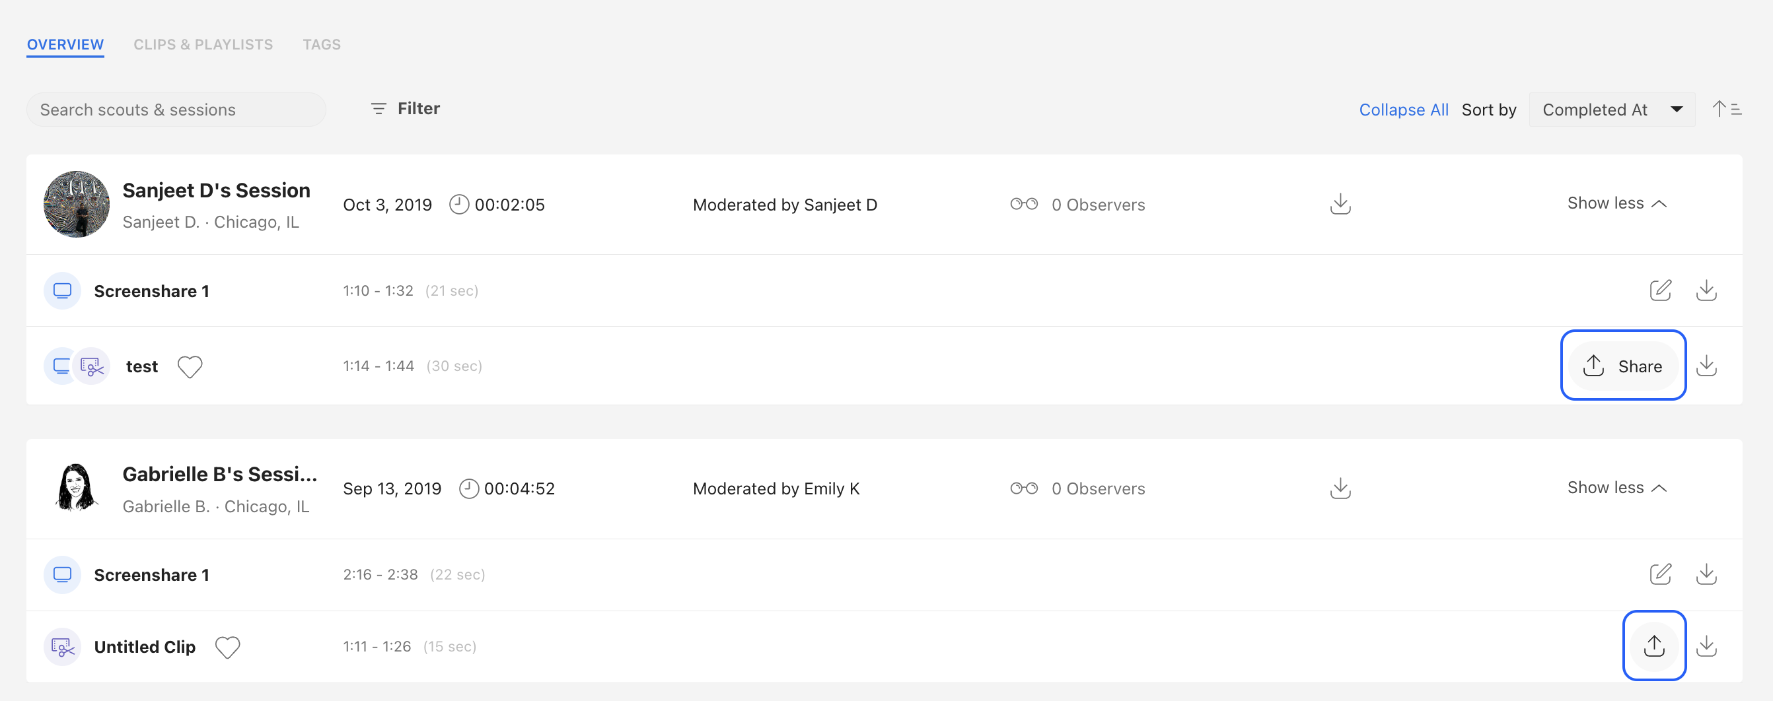
Task: Favorite the Untitled Clip
Action: [228, 647]
